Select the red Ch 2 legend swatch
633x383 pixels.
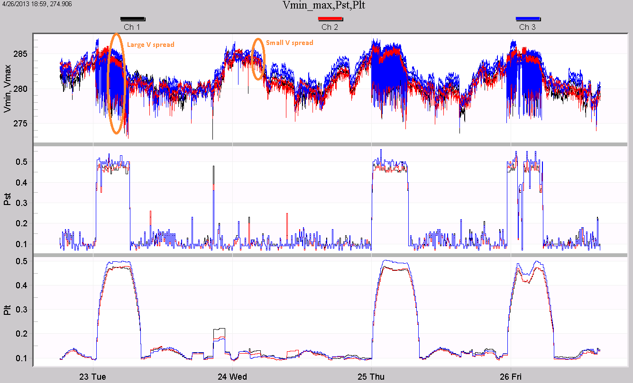point(330,18)
